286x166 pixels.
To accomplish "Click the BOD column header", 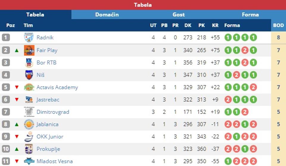I will [x=279, y=25].
